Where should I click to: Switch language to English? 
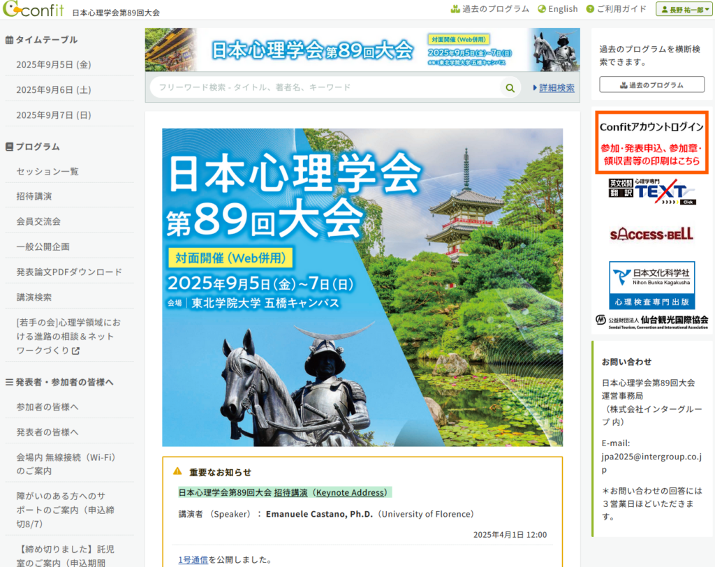click(x=557, y=9)
